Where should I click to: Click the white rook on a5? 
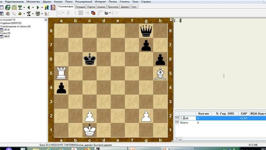click(61, 73)
